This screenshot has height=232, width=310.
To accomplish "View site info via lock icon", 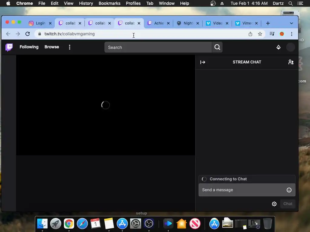I will click(40, 34).
